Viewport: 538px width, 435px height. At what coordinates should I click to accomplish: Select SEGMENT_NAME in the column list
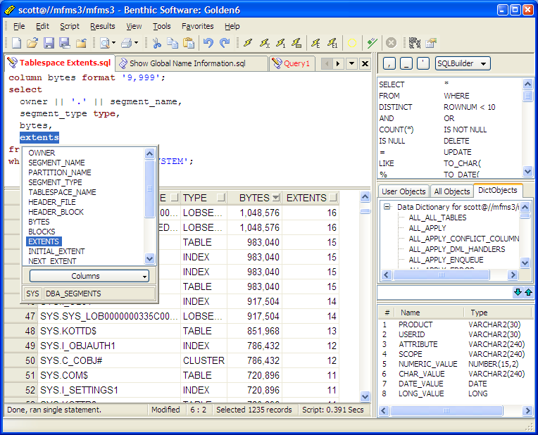click(56, 163)
